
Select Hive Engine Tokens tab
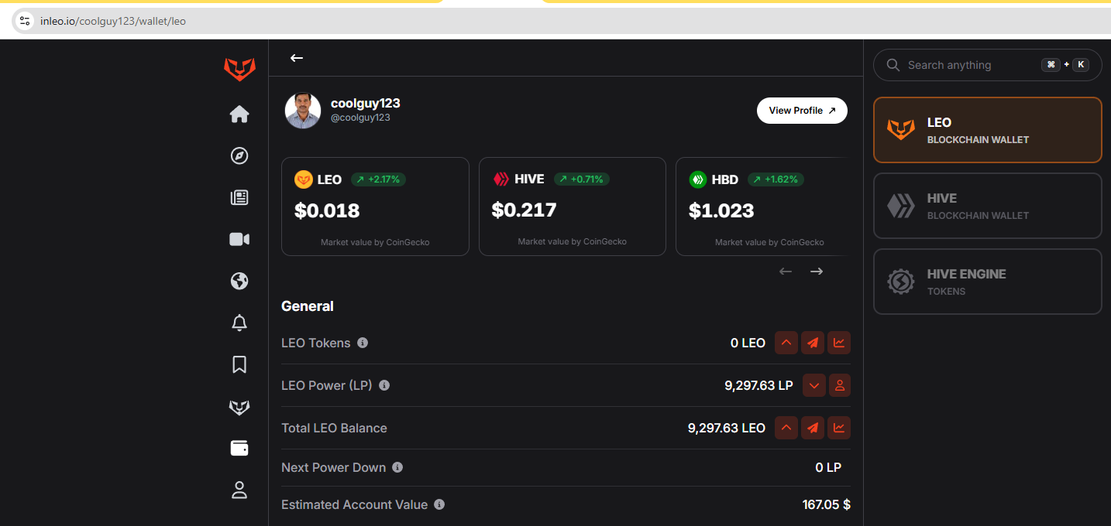point(988,282)
